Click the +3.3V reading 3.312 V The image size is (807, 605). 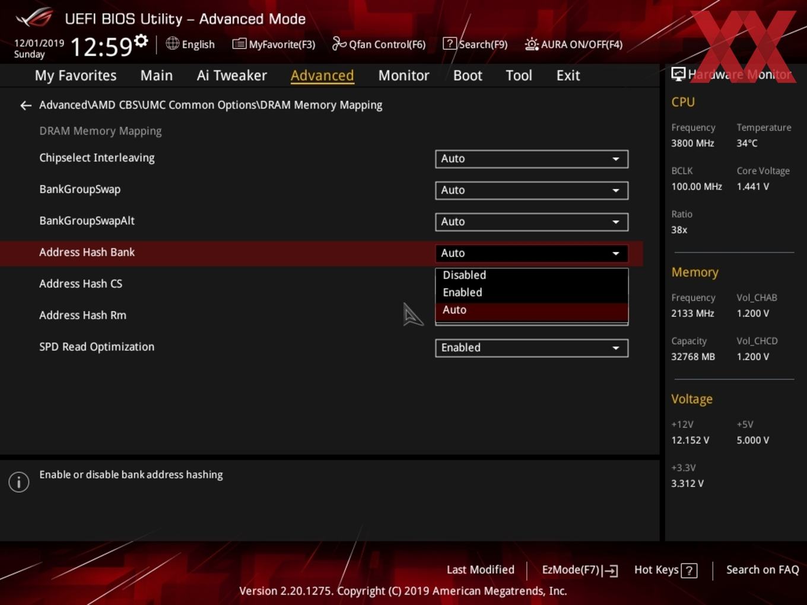pyautogui.click(x=687, y=484)
